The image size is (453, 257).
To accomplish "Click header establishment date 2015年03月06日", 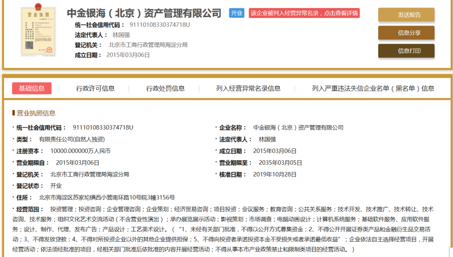I will 128,55.
